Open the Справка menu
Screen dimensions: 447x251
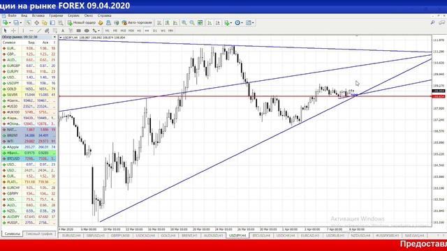104,15
